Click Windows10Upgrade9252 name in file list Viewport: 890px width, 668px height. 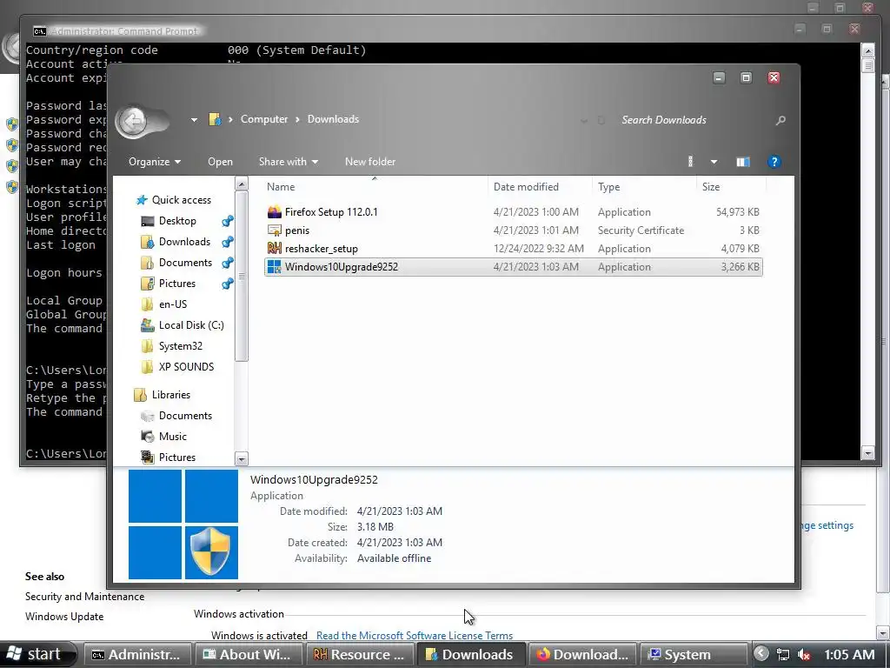tap(341, 266)
